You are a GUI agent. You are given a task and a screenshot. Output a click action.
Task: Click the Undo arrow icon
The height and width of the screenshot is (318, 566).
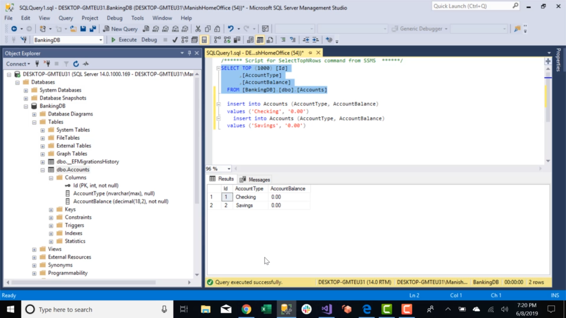(231, 29)
